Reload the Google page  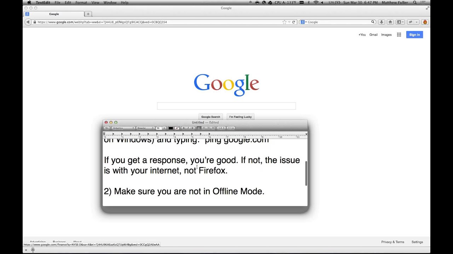tap(293, 22)
